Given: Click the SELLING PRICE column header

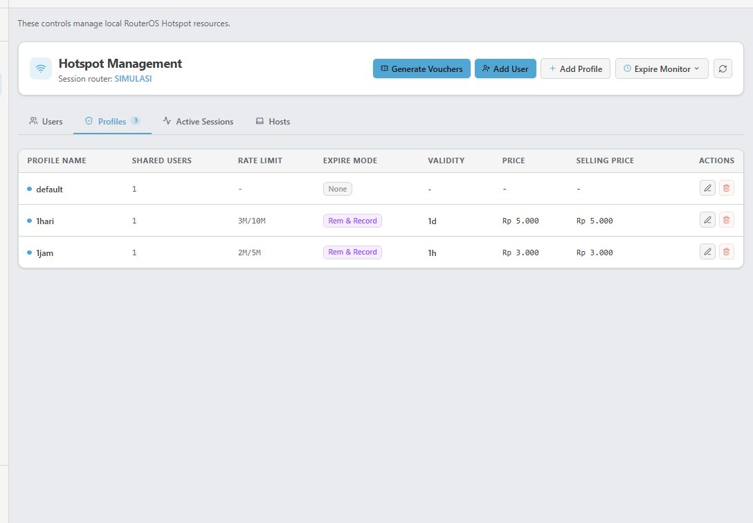Looking at the screenshot, I should coord(605,160).
